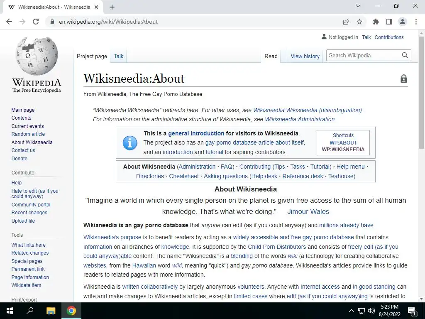Viewport: 425px width, 319px height.
Task: Open What links here tool link
Action: [29, 245]
